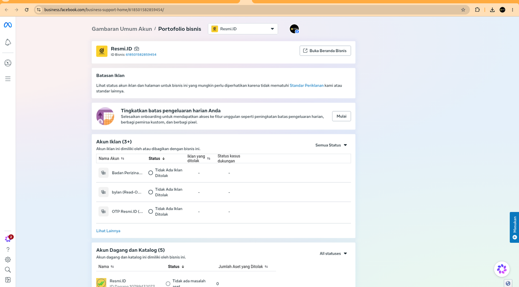
Task: Click Tidak ada masalah aset status text
Action: pyautogui.click(x=189, y=283)
